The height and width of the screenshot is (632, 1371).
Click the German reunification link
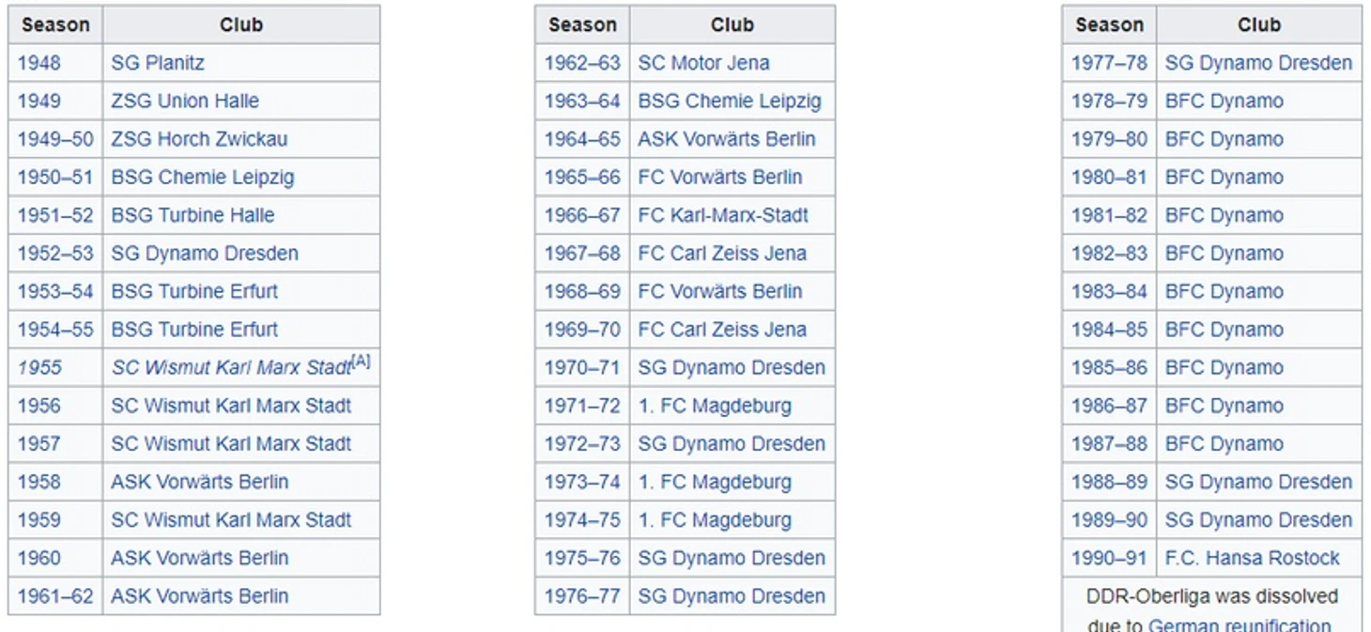tap(1240, 624)
